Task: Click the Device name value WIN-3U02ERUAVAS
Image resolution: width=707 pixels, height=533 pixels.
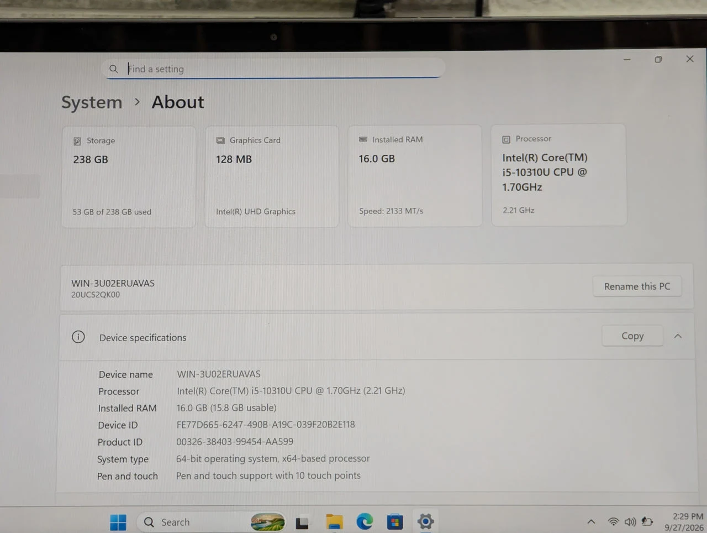Action: (x=219, y=374)
